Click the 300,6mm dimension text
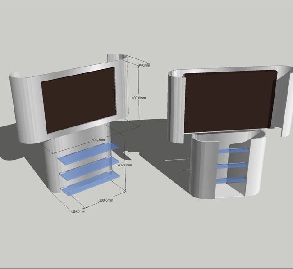Viewport: 293px width, 269px height. tap(105, 200)
